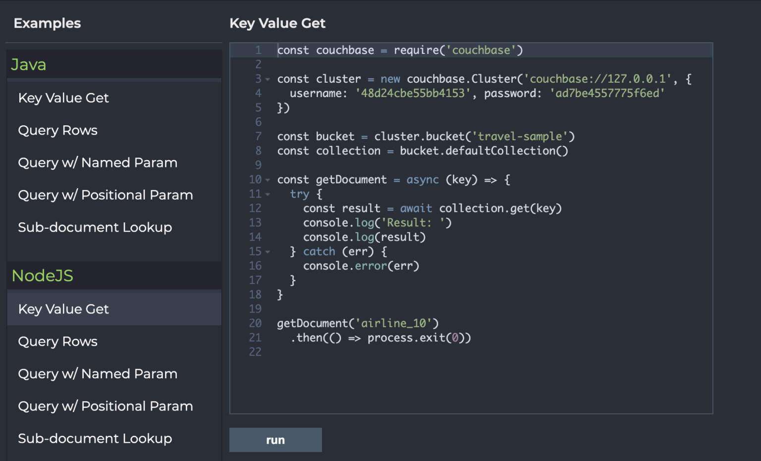This screenshot has width=761, height=461.
Task: Run the Key Value Get example
Action: coord(275,440)
